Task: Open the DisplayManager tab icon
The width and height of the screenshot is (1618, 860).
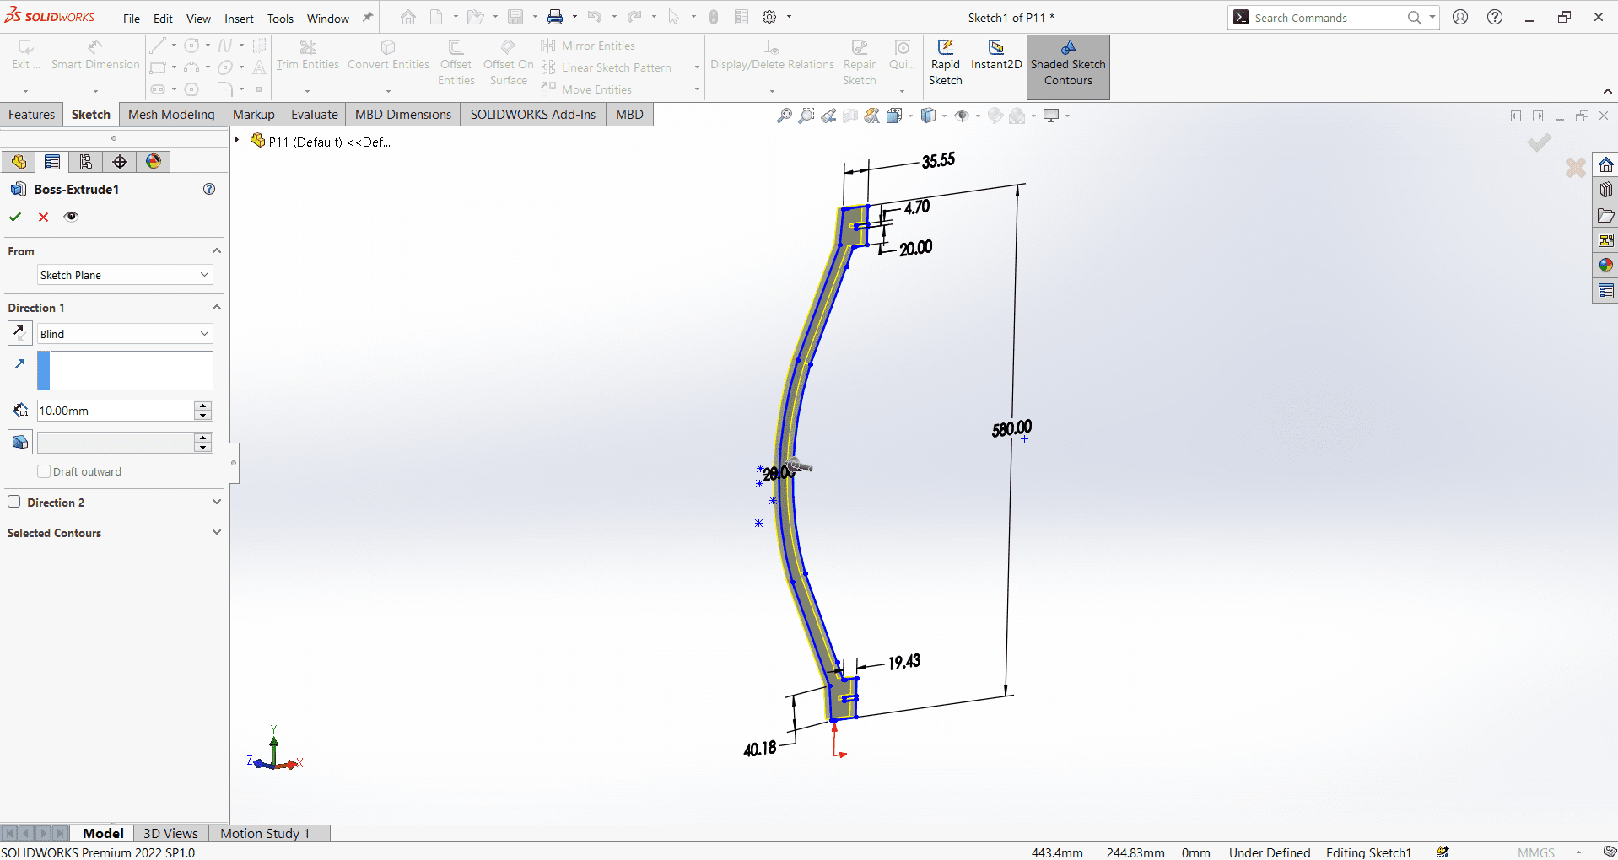Action: [x=154, y=162]
